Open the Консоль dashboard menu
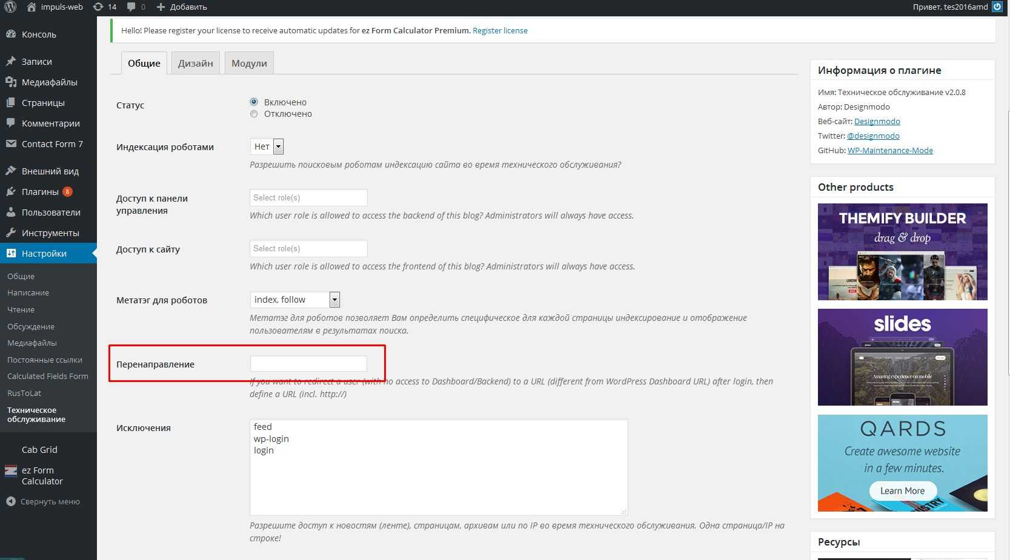 tap(39, 35)
